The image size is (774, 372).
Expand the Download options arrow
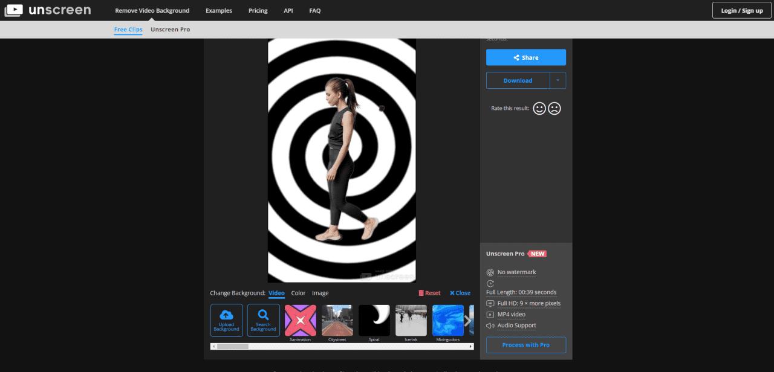[x=558, y=80]
